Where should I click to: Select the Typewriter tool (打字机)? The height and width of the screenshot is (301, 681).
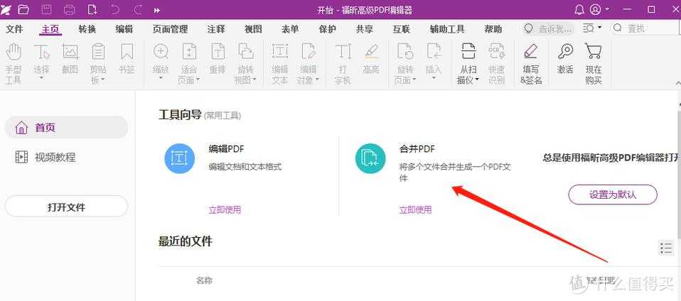[x=343, y=63]
